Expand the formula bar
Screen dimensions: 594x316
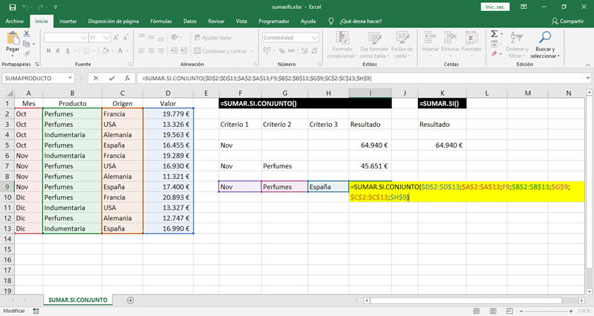click(x=587, y=78)
